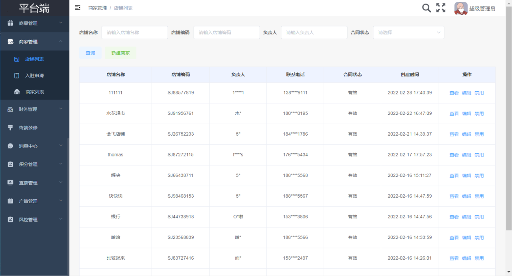
Task: Click store code SJ88577819
Action: (x=180, y=93)
